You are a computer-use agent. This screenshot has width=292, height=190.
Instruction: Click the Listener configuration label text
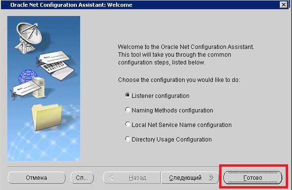[x=160, y=96]
